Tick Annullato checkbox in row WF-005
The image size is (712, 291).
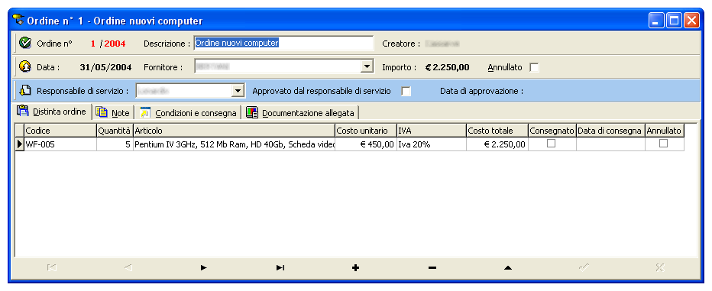(663, 143)
